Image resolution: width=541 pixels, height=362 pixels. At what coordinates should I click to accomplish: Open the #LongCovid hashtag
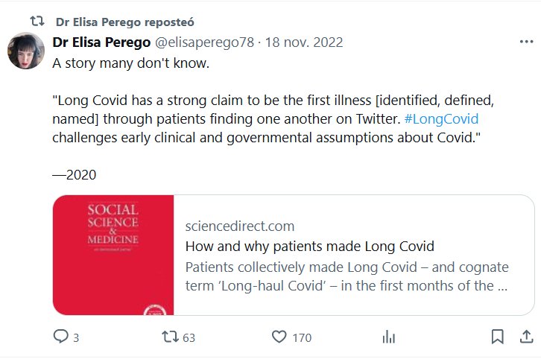coord(441,118)
